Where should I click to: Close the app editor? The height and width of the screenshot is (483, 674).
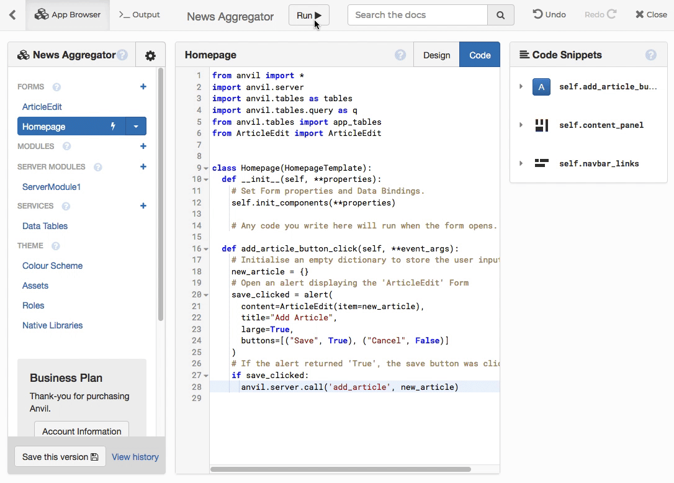(651, 15)
